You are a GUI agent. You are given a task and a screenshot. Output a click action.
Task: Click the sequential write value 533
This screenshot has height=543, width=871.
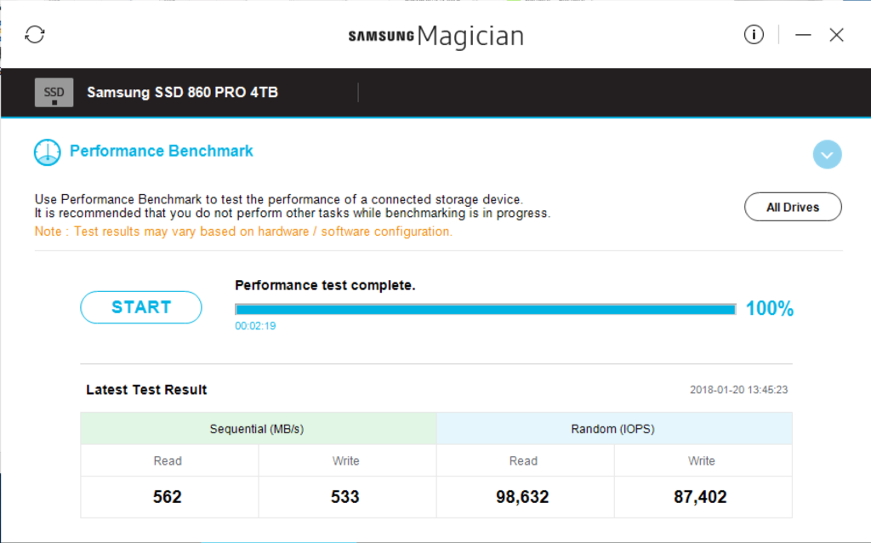(345, 497)
